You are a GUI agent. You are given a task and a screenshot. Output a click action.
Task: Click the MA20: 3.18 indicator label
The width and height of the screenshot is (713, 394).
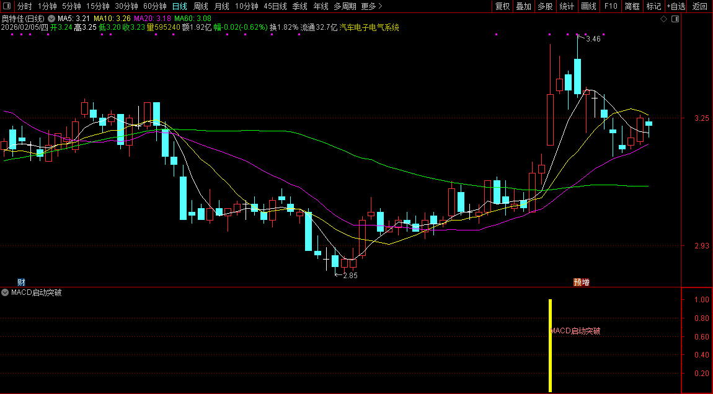[x=153, y=19]
